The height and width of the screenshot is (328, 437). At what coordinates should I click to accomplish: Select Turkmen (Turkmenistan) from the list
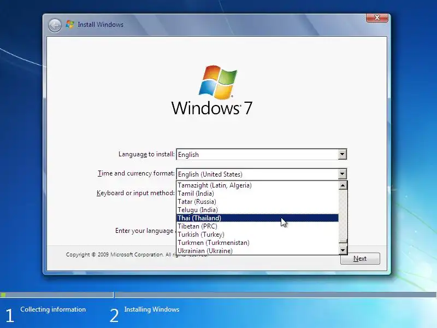pyautogui.click(x=257, y=243)
